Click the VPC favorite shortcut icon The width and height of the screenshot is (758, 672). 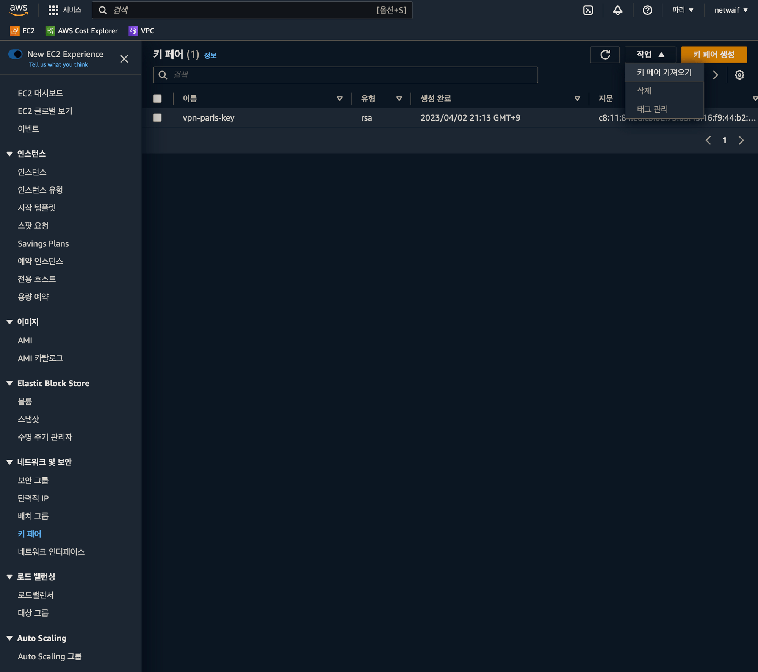click(x=133, y=31)
